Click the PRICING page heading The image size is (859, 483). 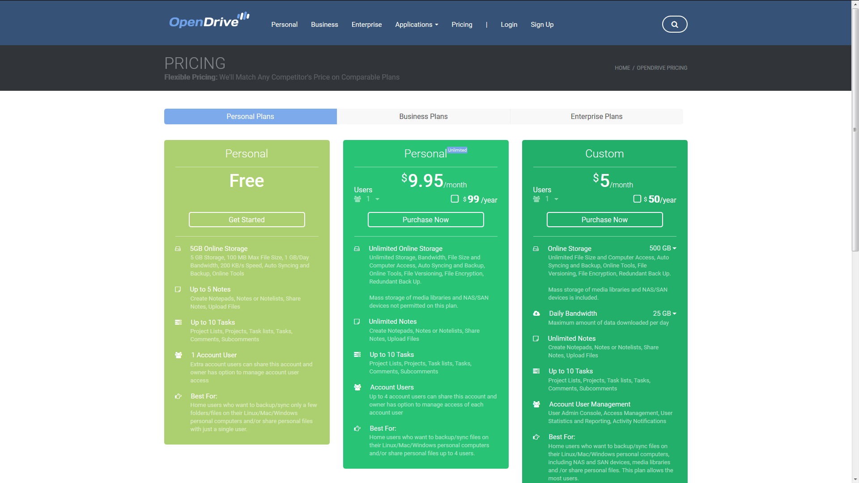tap(195, 63)
